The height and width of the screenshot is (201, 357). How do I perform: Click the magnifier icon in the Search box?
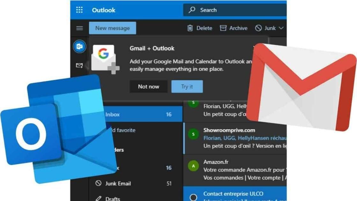[x=192, y=10]
